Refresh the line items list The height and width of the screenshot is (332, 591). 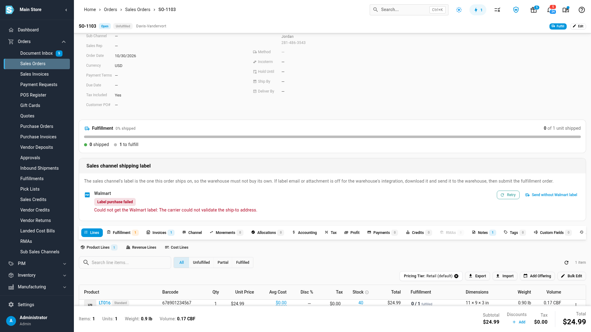[566, 263]
